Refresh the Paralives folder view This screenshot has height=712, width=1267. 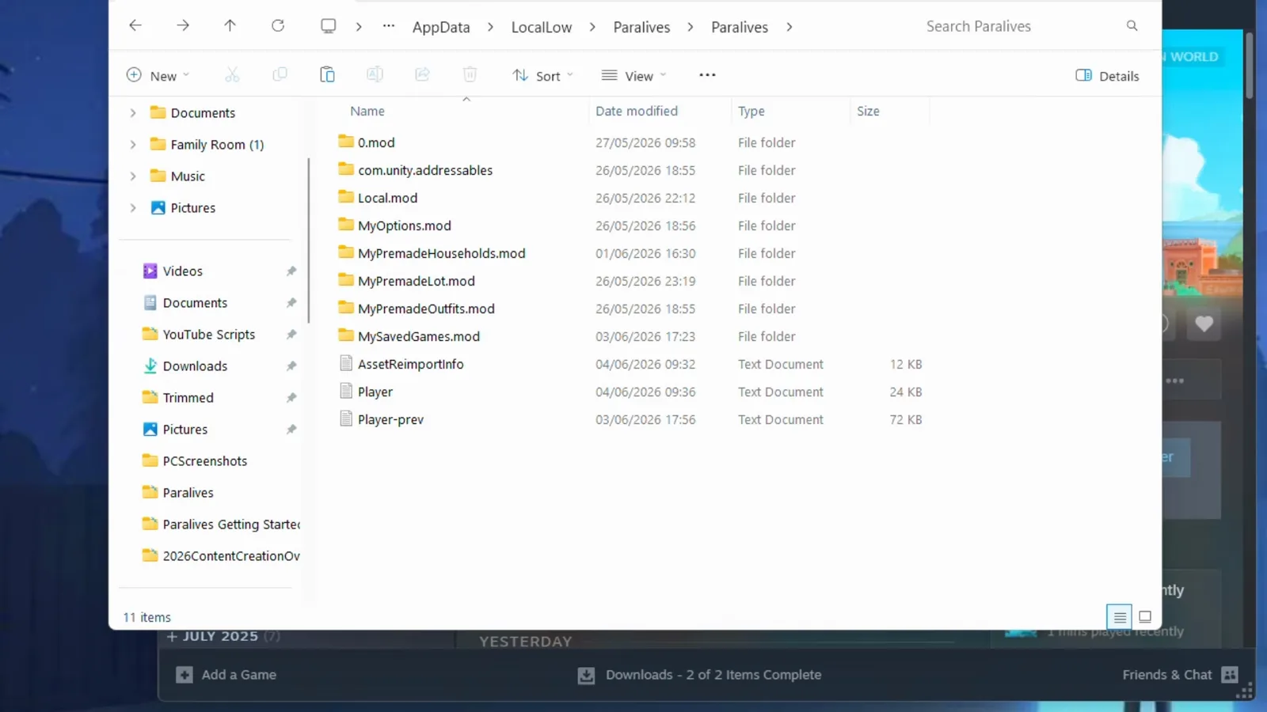point(278,26)
